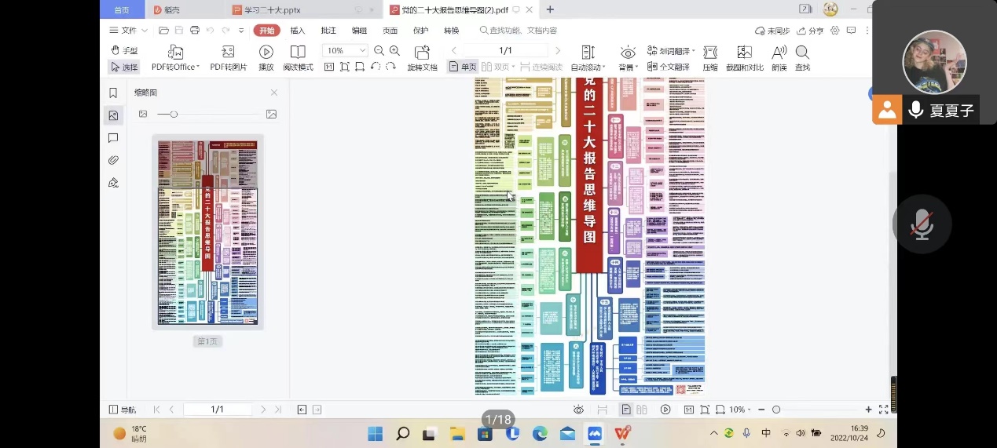Open status bar zoom 10% dropdown

[x=740, y=410]
